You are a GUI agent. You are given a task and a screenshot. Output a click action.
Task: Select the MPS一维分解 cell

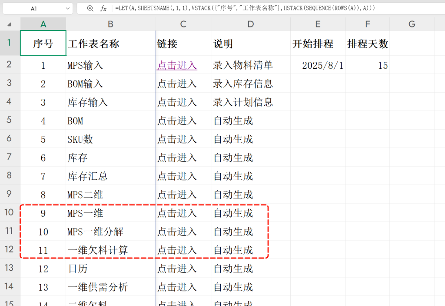click(x=110, y=232)
